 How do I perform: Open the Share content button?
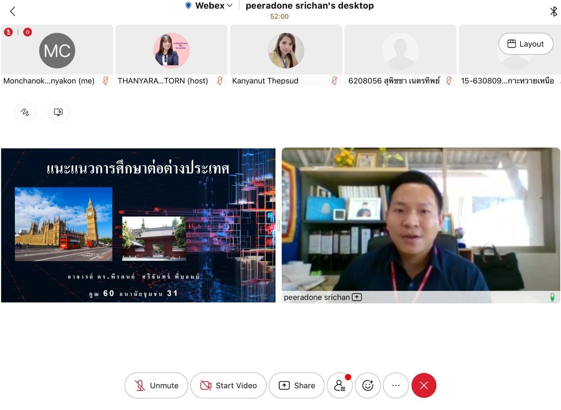tap(297, 385)
